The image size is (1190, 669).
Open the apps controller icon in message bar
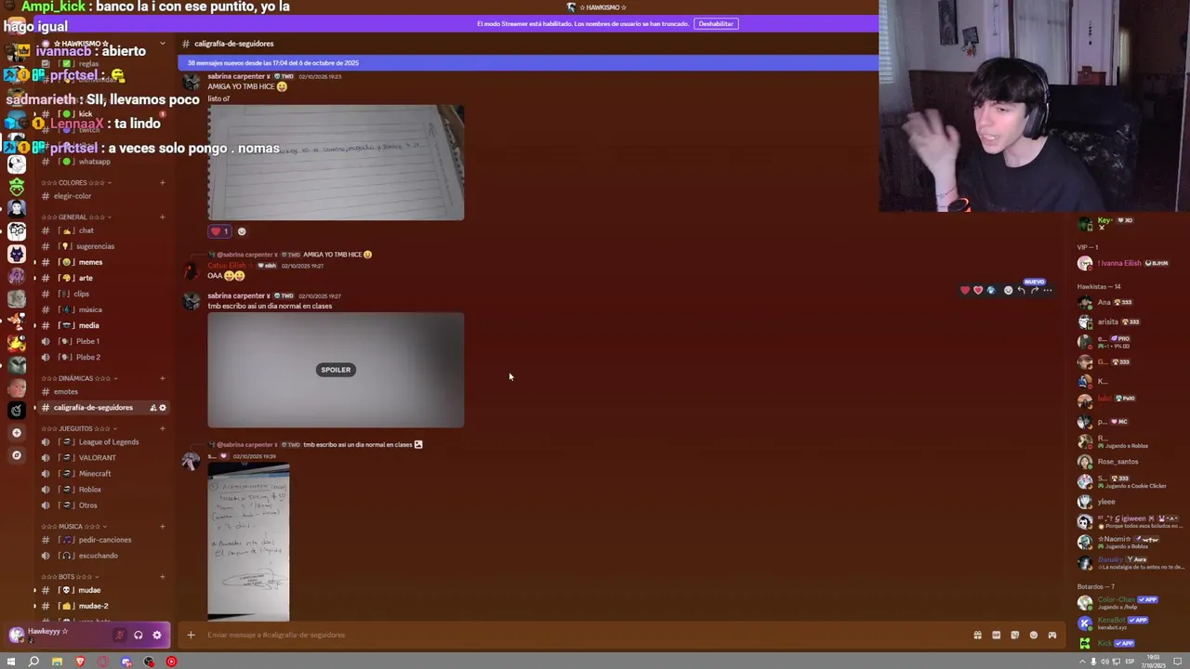click(x=1051, y=636)
